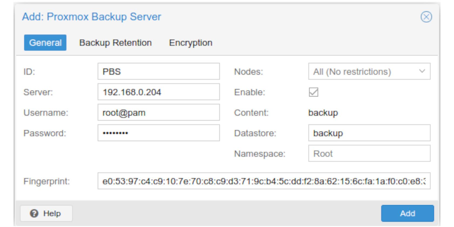The width and height of the screenshot is (454, 227).
Task: Click the ID field containing PBS
Action: coord(159,71)
